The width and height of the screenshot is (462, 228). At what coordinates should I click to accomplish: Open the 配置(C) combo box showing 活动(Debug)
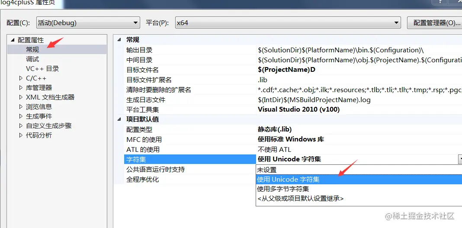88,22
